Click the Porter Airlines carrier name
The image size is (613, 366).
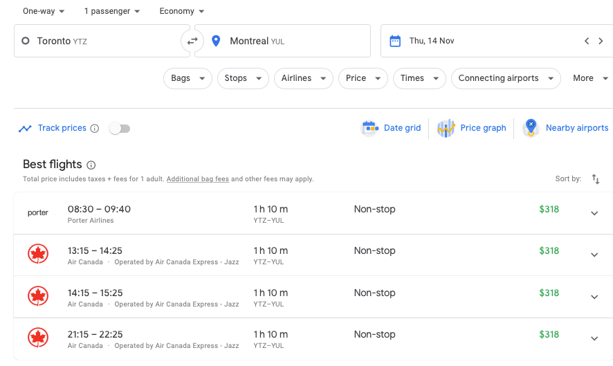pyautogui.click(x=91, y=221)
